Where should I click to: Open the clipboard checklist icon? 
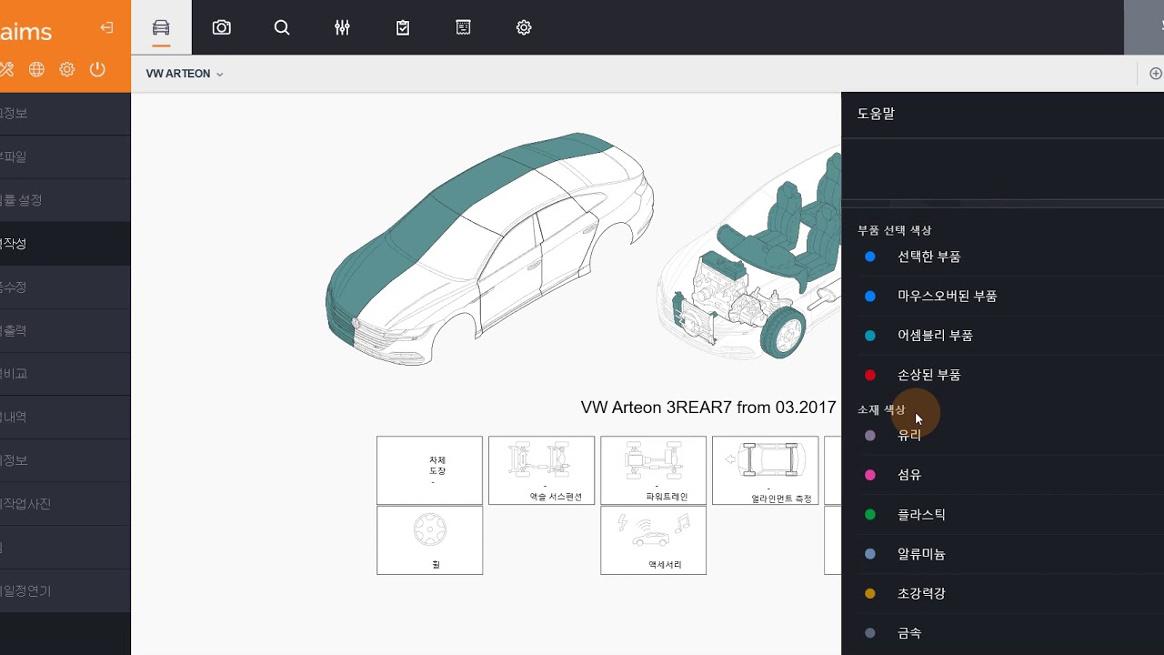(403, 27)
